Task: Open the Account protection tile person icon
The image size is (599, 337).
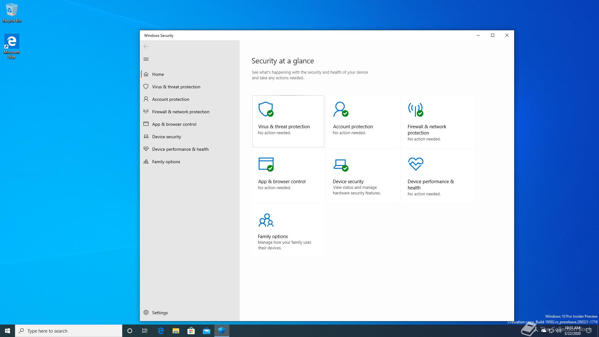Action: (x=341, y=109)
